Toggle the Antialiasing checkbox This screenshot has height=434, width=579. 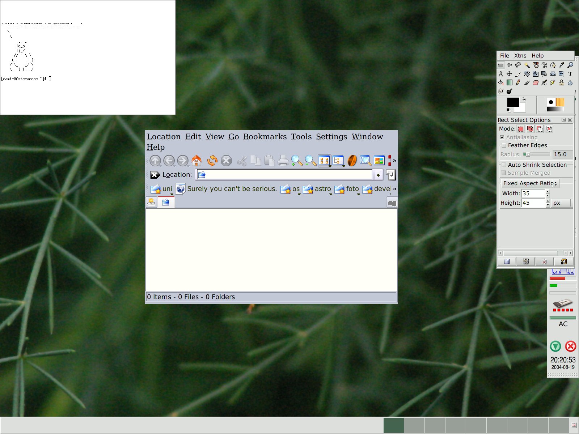[x=502, y=137]
